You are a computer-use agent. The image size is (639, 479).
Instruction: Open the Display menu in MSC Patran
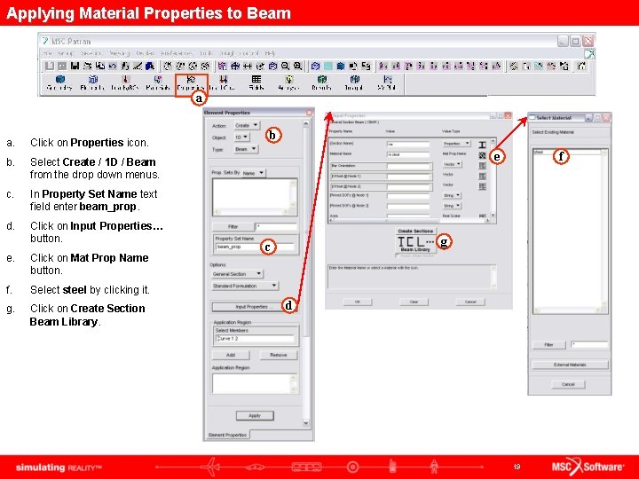point(145,53)
